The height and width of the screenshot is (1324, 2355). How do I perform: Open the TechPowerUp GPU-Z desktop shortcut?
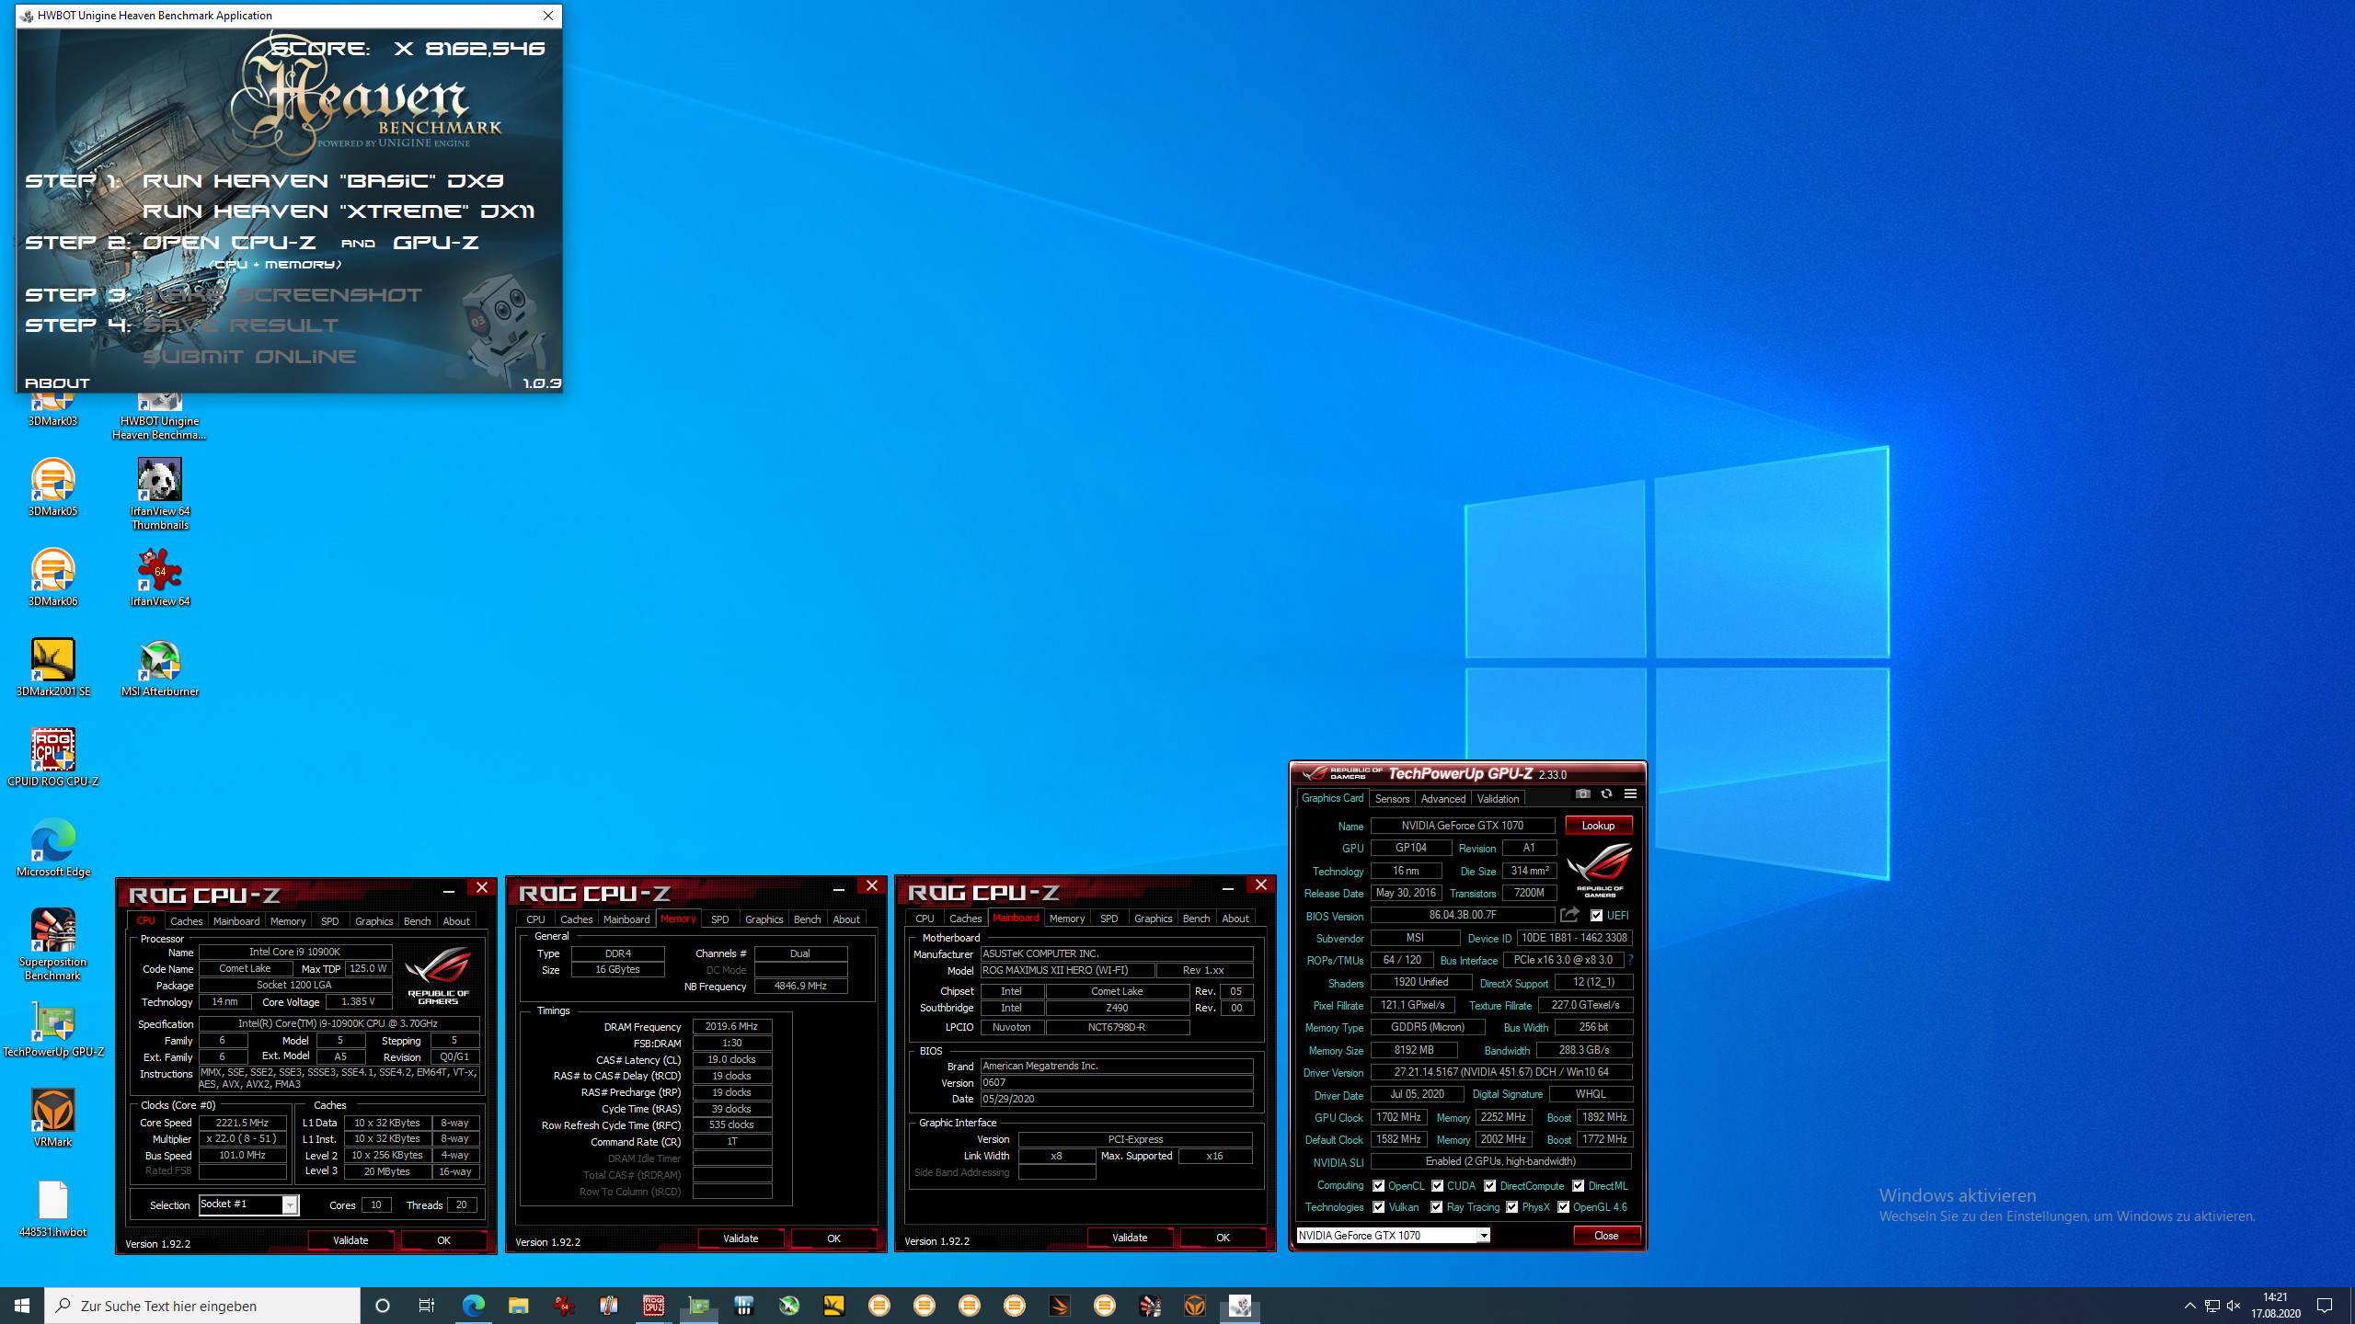pos(52,1029)
